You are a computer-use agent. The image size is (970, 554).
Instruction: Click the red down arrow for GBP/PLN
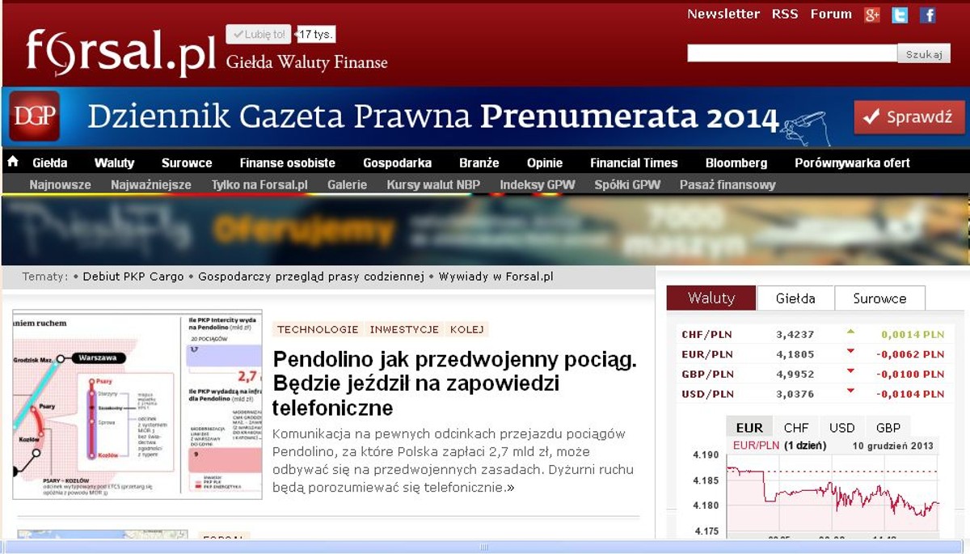(850, 371)
